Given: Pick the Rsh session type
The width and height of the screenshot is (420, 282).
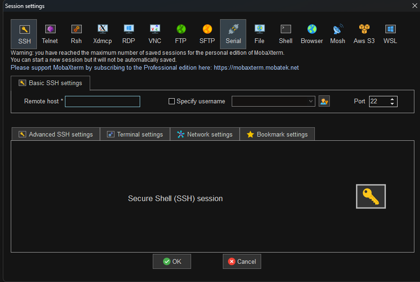Looking at the screenshot, I should (76, 34).
